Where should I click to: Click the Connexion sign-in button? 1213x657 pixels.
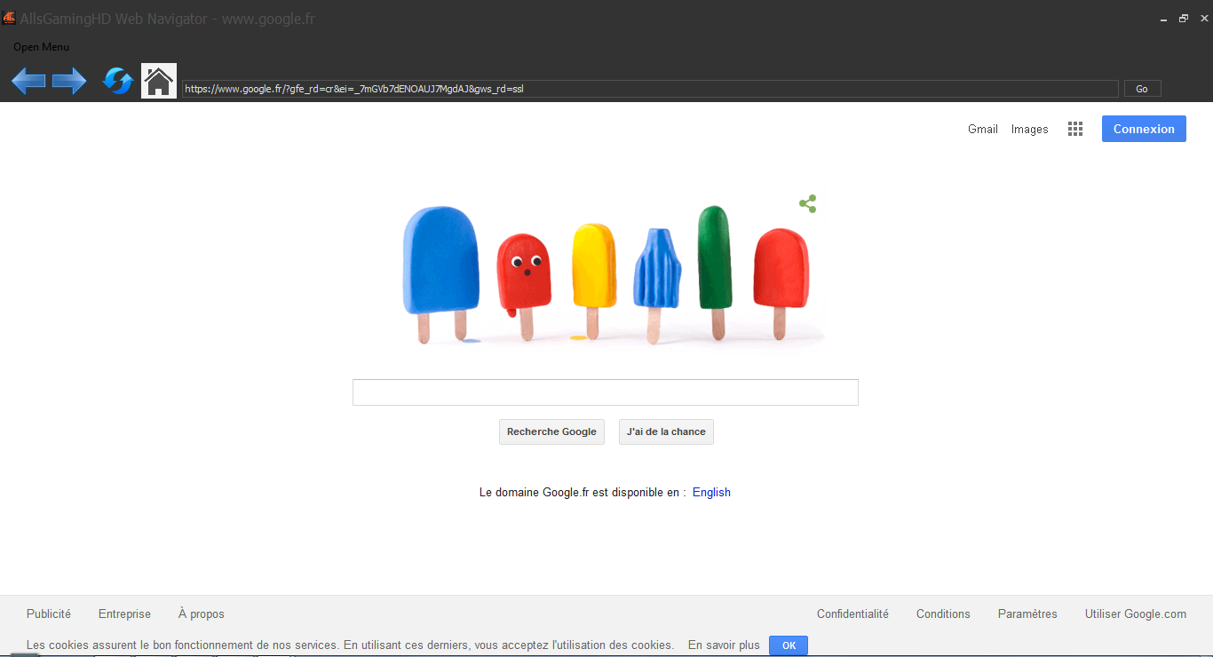click(x=1144, y=129)
